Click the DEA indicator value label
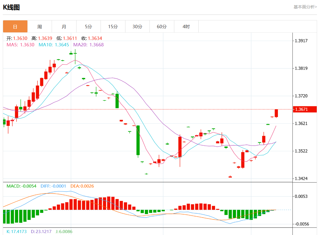 click(x=82, y=186)
